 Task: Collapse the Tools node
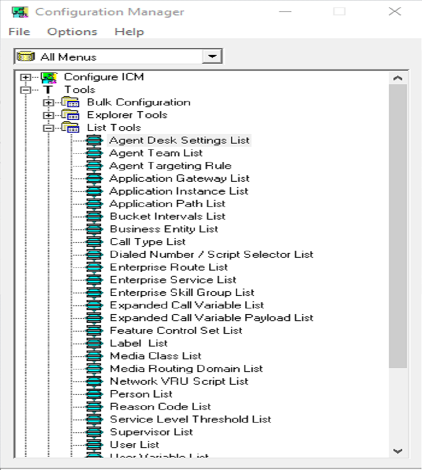pyautogui.click(x=25, y=90)
